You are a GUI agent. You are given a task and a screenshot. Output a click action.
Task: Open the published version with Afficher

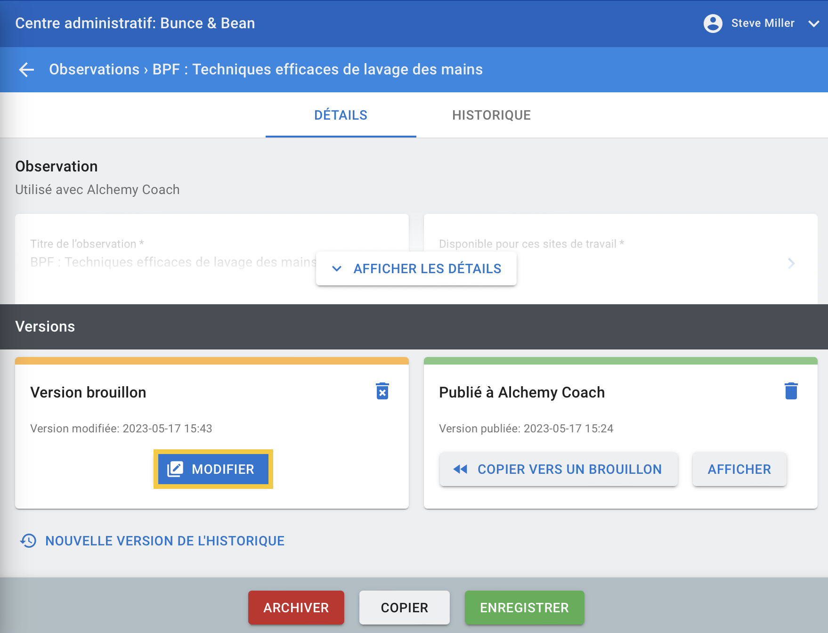pos(739,469)
